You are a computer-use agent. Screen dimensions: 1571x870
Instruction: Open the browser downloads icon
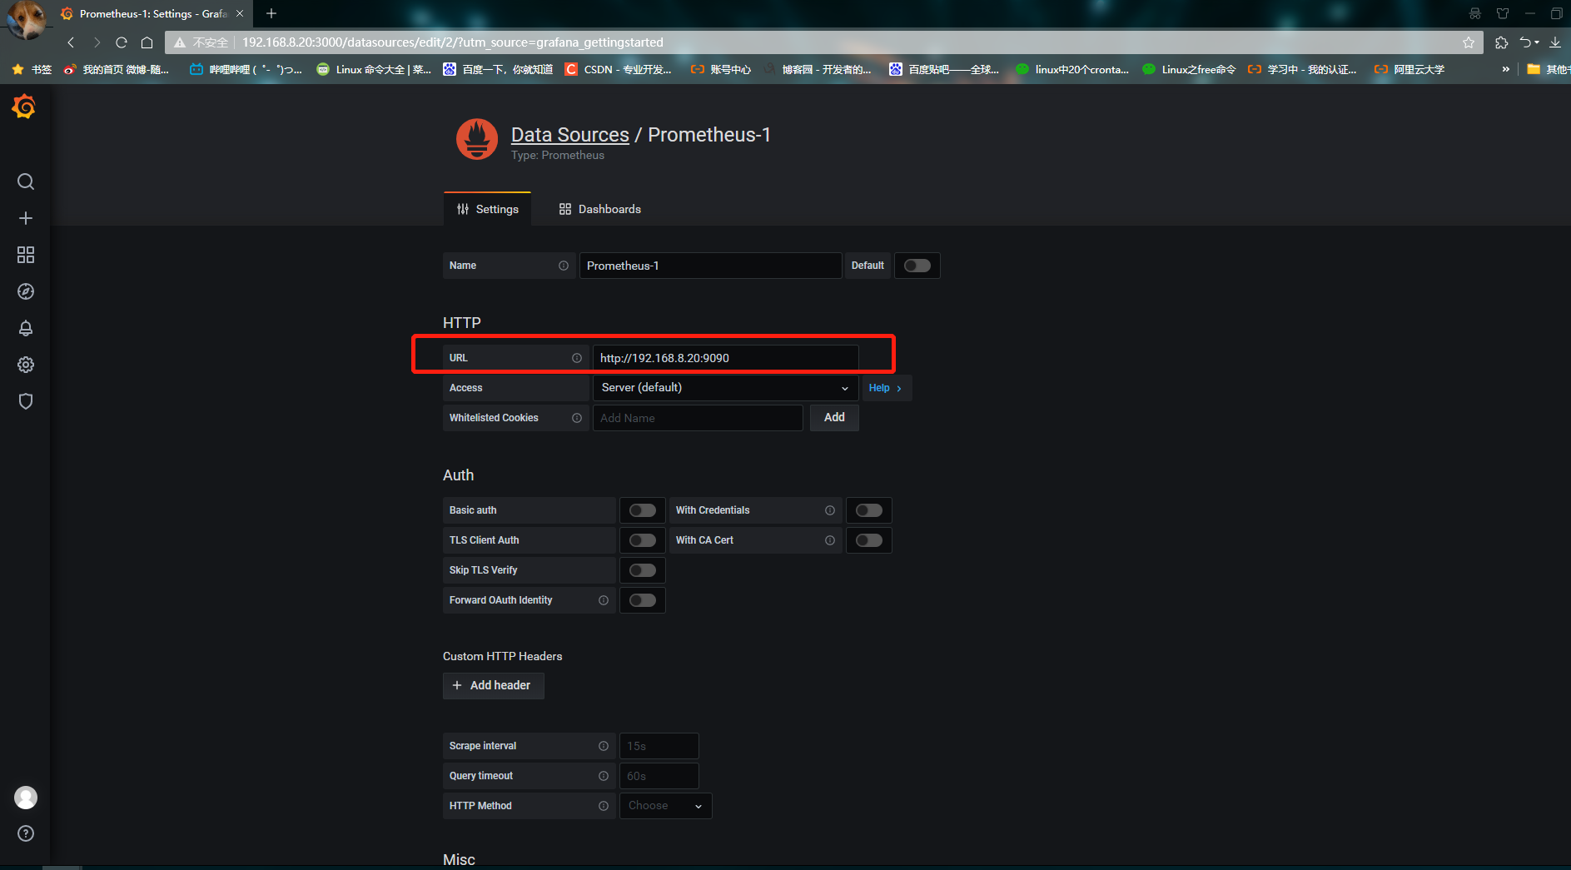pos(1555,42)
